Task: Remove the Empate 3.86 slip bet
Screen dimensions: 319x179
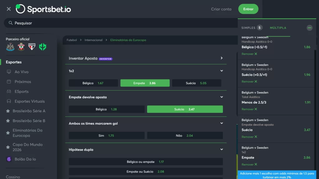Action: pos(249,164)
